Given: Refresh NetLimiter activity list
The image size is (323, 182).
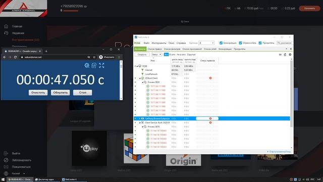Looking at the screenshot, I should click(285, 55).
